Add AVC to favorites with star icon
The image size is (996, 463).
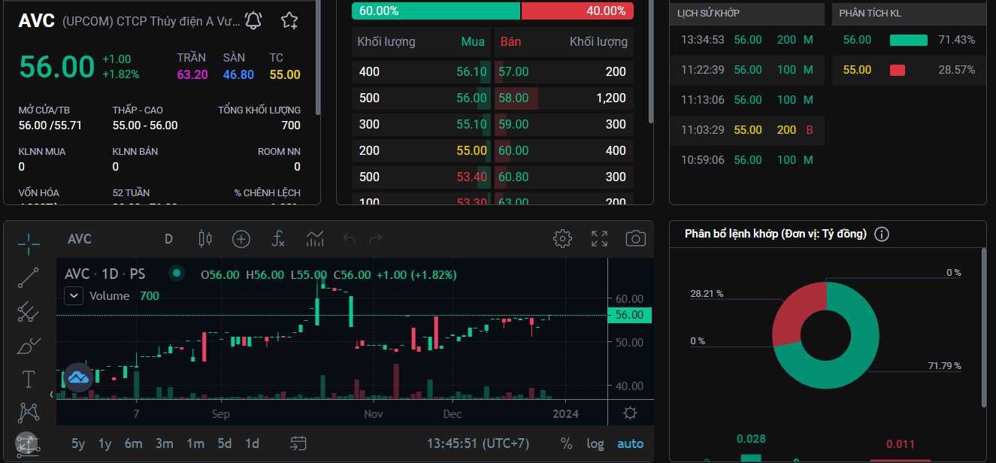pos(289,20)
